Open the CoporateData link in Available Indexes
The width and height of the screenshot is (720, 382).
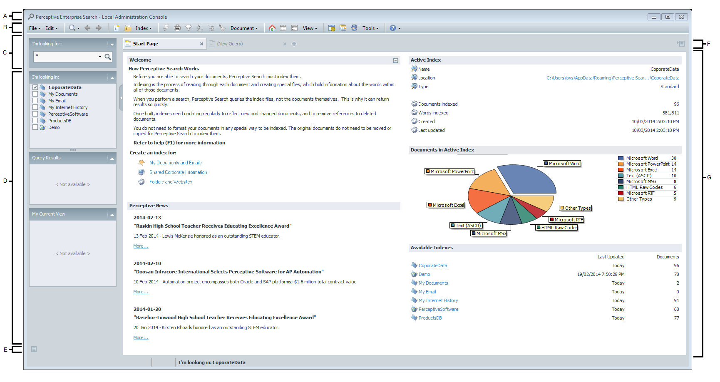coord(433,265)
